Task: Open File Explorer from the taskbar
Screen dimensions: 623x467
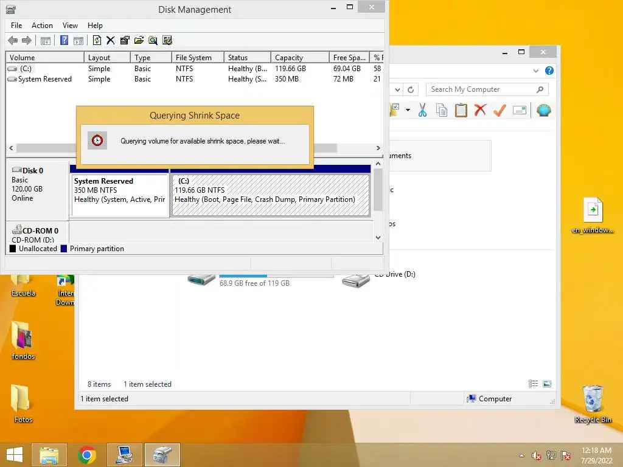Action: 49,455
